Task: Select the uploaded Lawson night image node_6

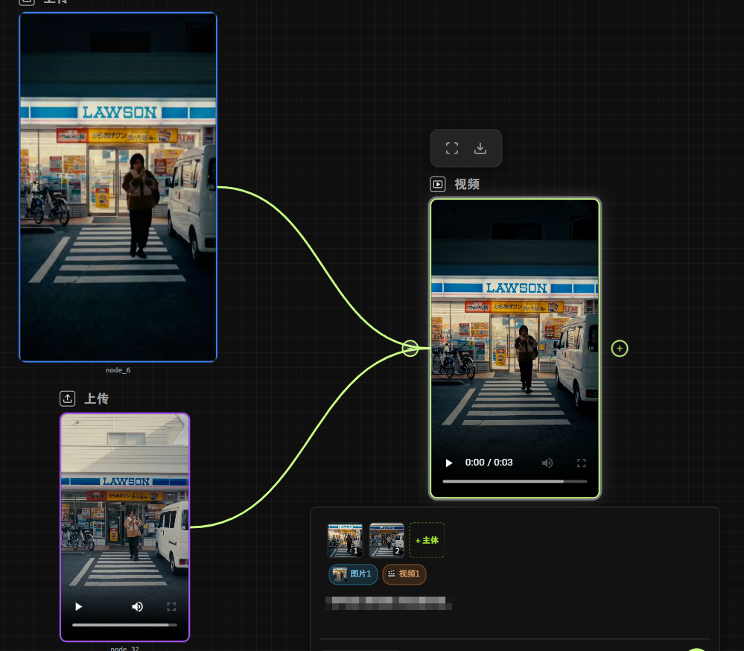Action: pyautogui.click(x=118, y=186)
